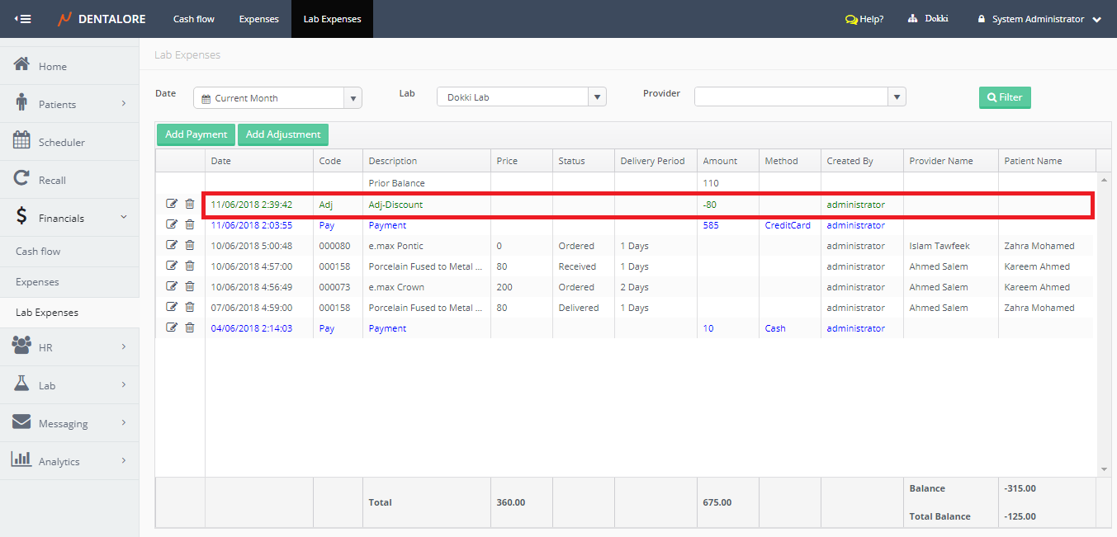Open the Analytics chart icon
This screenshot has height=537, width=1117.
tap(22, 460)
